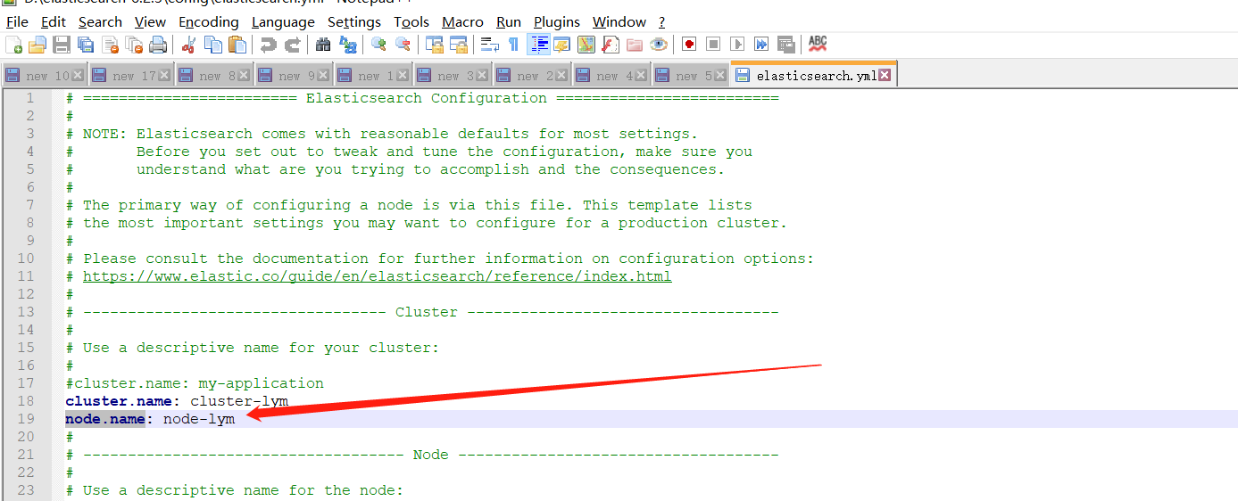
Task: Open the Run menu
Action: [x=509, y=21]
